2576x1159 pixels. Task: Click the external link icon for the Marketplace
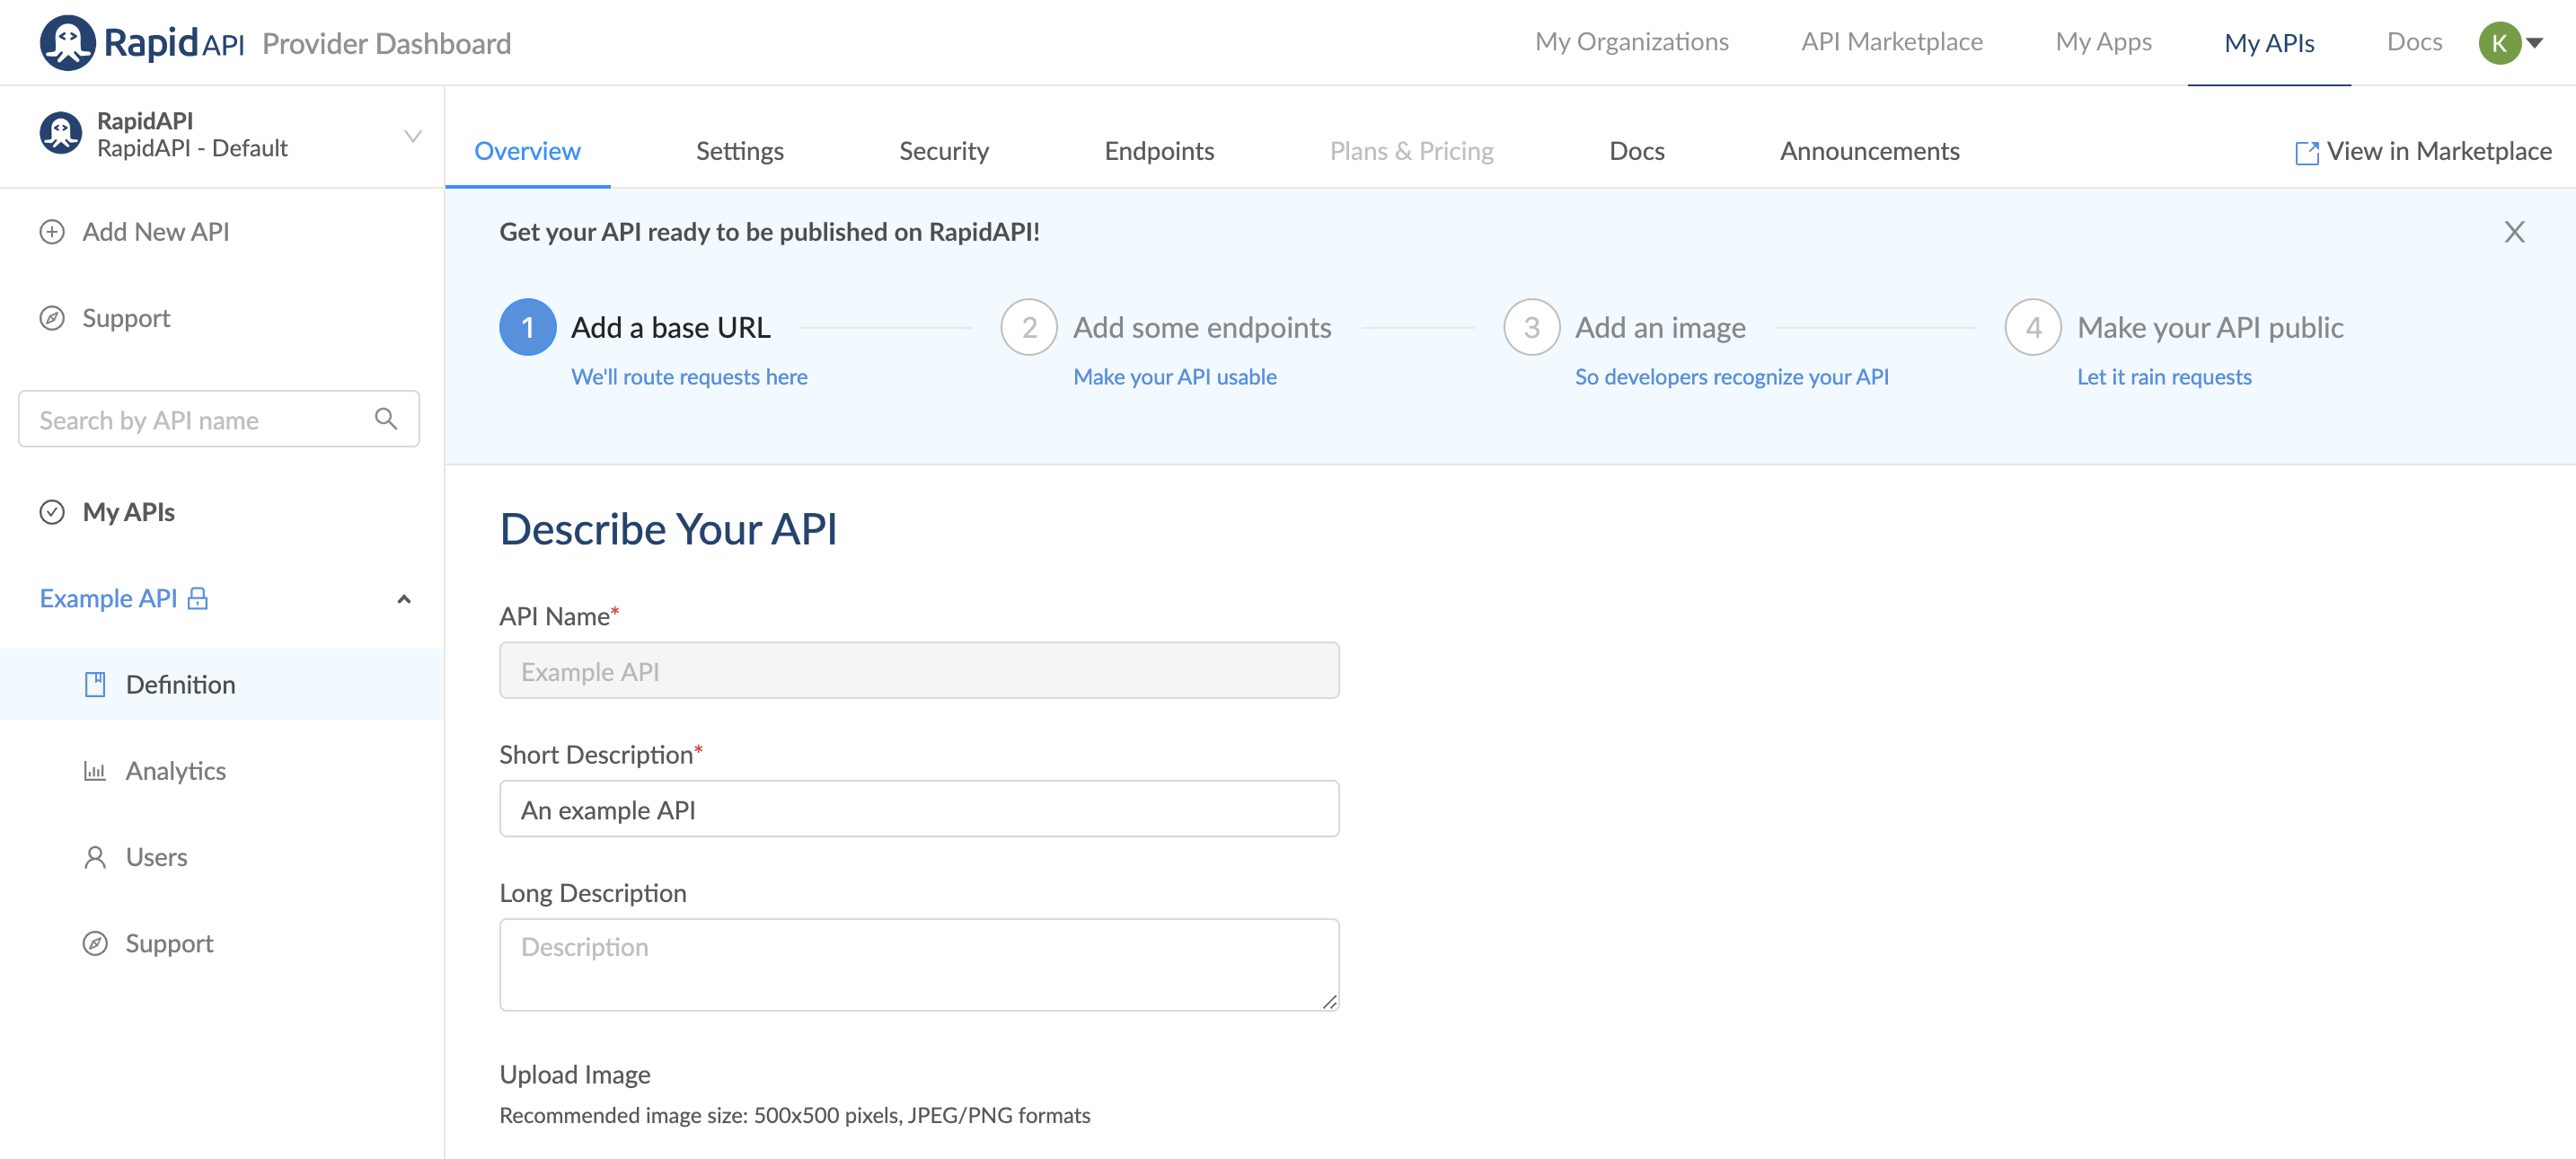coord(2306,152)
